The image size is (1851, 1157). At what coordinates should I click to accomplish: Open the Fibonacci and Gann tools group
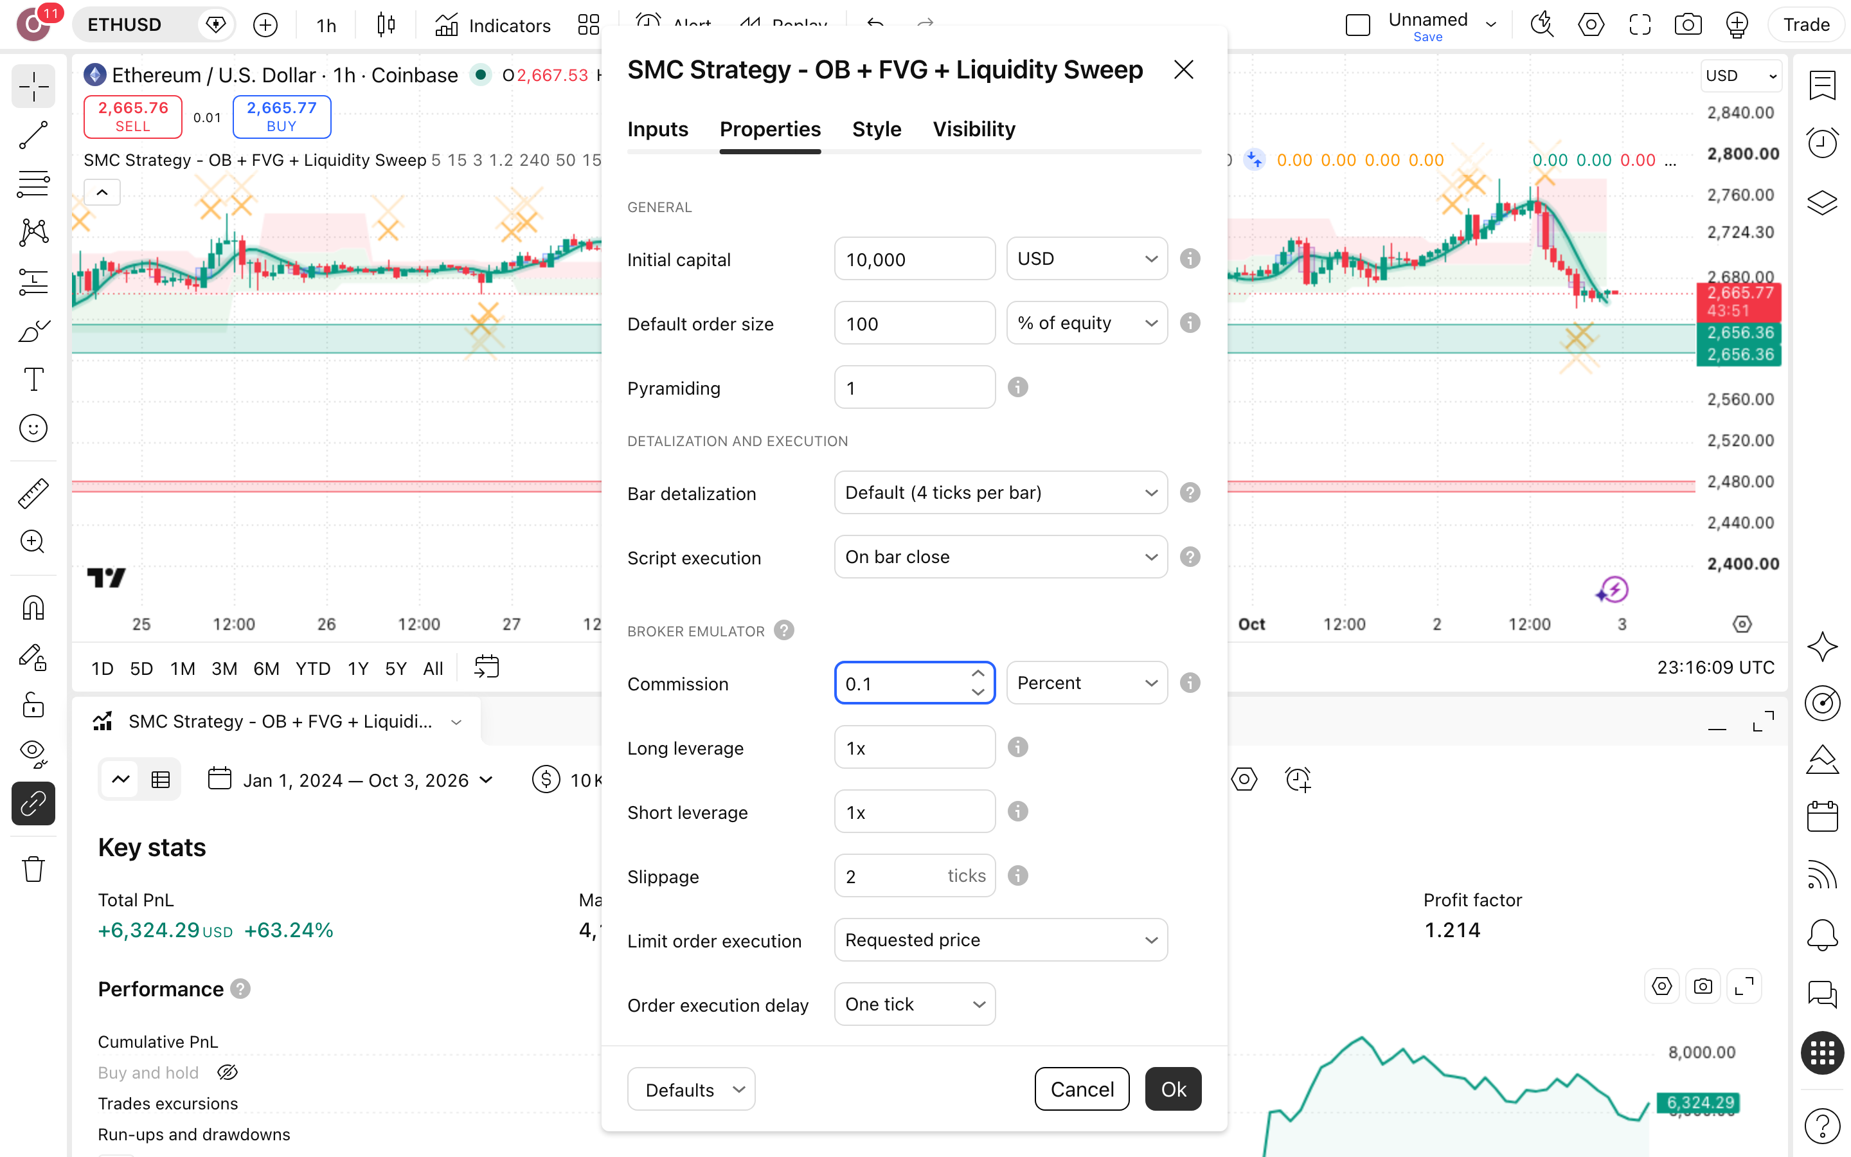pyautogui.click(x=33, y=184)
